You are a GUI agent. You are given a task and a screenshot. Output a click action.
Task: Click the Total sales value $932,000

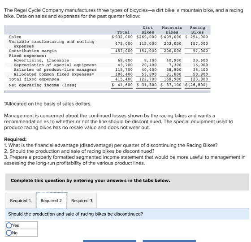click(x=122, y=37)
